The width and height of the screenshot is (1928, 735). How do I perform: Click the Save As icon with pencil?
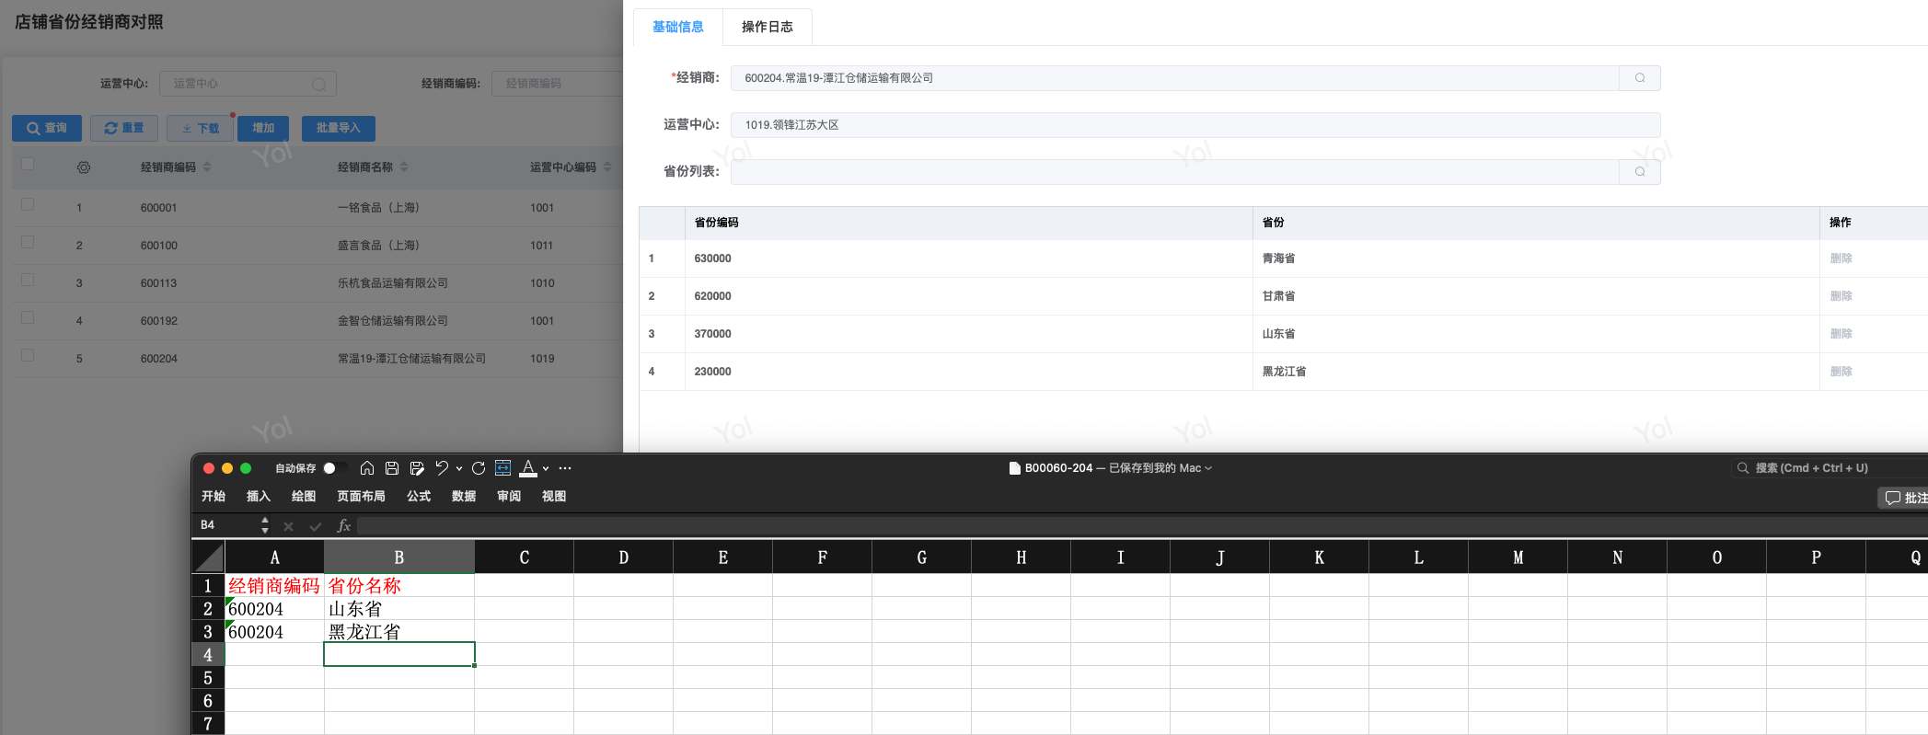coord(417,468)
